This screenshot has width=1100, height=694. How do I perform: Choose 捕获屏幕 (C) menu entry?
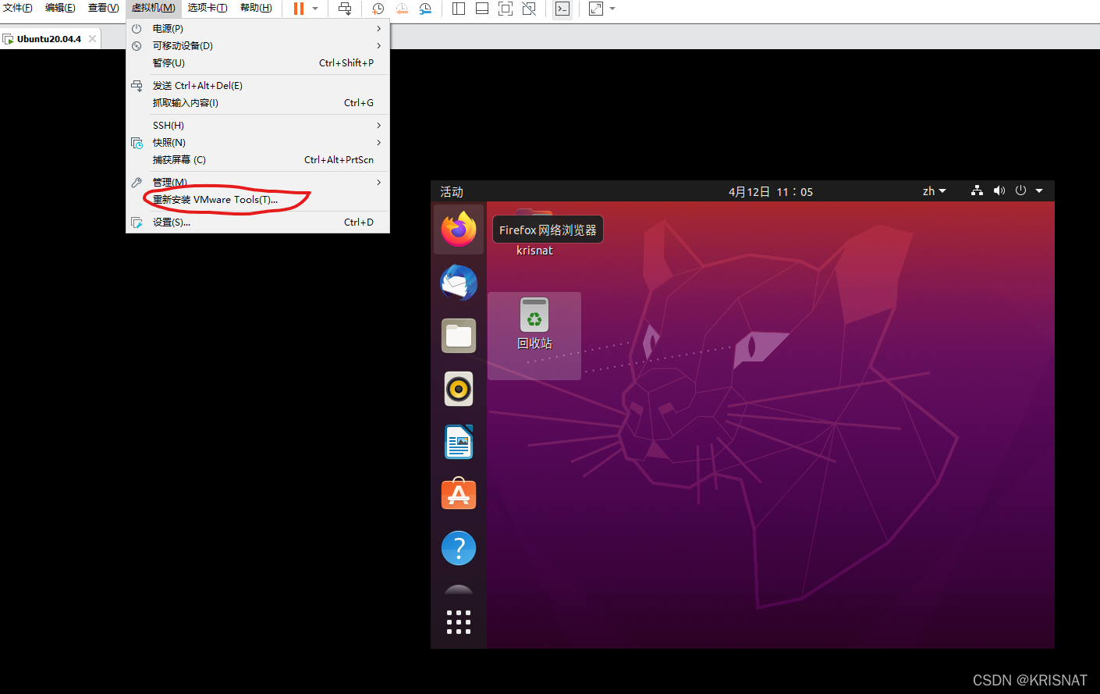257,159
